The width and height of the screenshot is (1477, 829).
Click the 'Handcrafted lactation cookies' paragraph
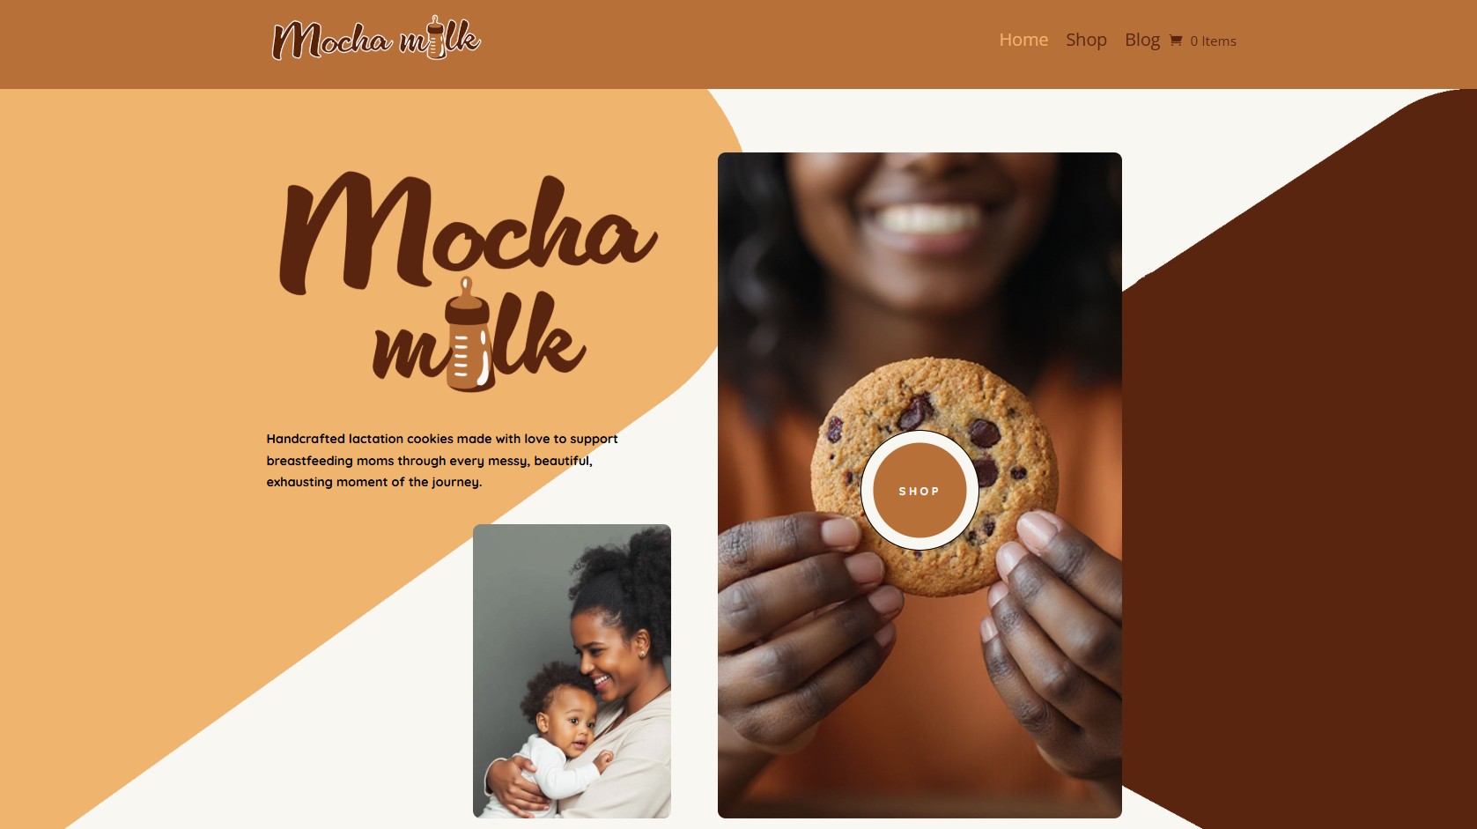tap(442, 460)
